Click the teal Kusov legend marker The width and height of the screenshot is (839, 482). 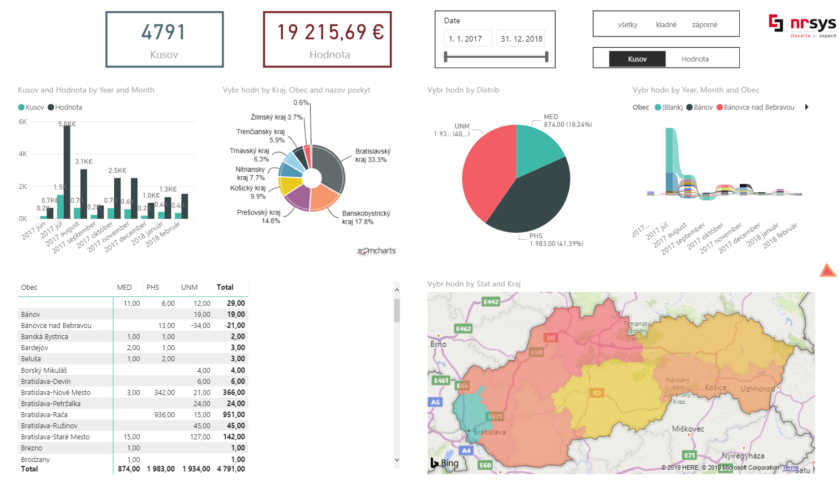pyautogui.click(x=21, y=107)
